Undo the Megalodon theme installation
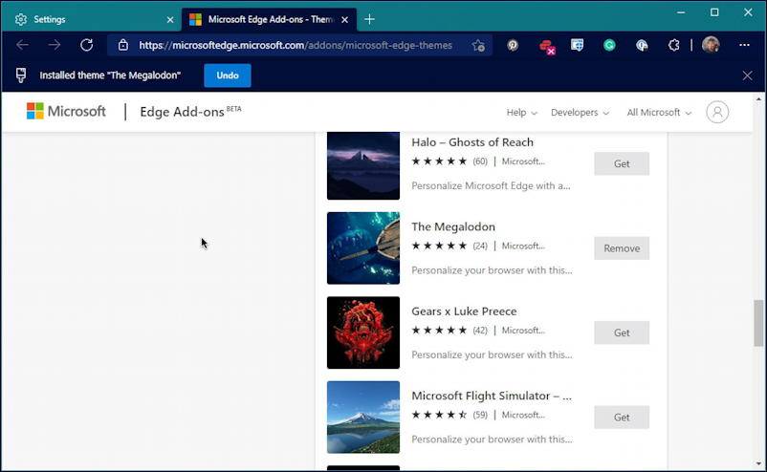 [228, 75]
